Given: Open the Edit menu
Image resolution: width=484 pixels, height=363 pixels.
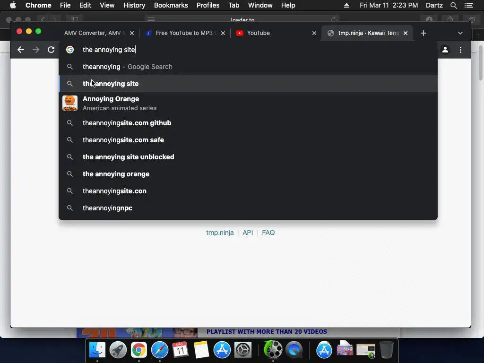Looking at the screenshot, I should tap(85, 5).
